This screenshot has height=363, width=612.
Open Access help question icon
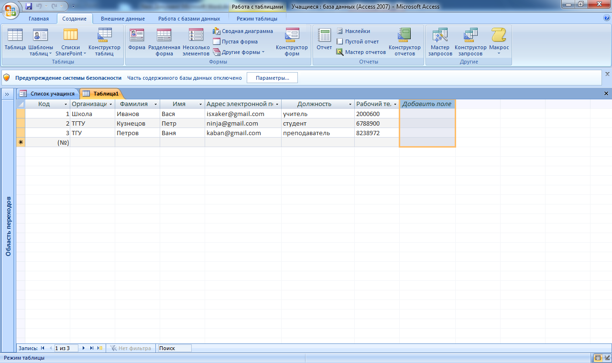pos(607,18)
